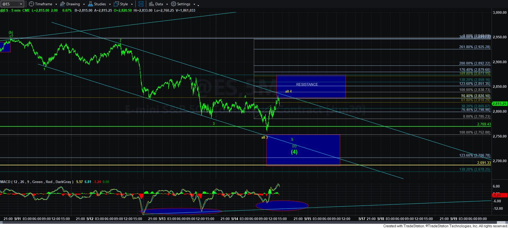508x228 pixels.
Task: Click the Timeframe toolbar button
Action: (x=40, y=4)
